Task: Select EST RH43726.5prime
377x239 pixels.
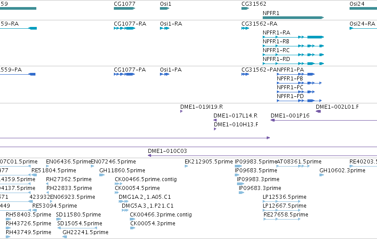Action: point(8,228)
